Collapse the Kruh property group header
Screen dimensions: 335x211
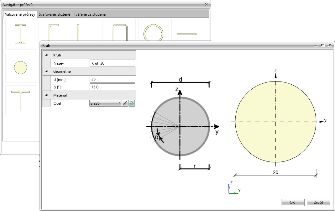pyautogui.click(x=47, y=55)
